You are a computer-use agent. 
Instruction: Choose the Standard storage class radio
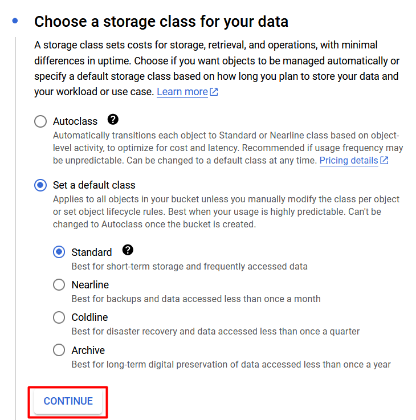click(59, 252)
